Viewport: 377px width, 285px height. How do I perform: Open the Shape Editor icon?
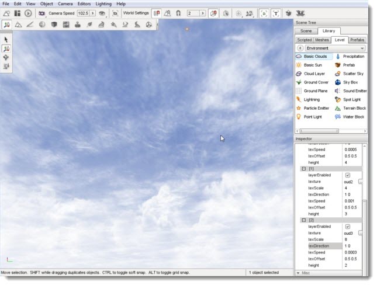coord(149,25)
